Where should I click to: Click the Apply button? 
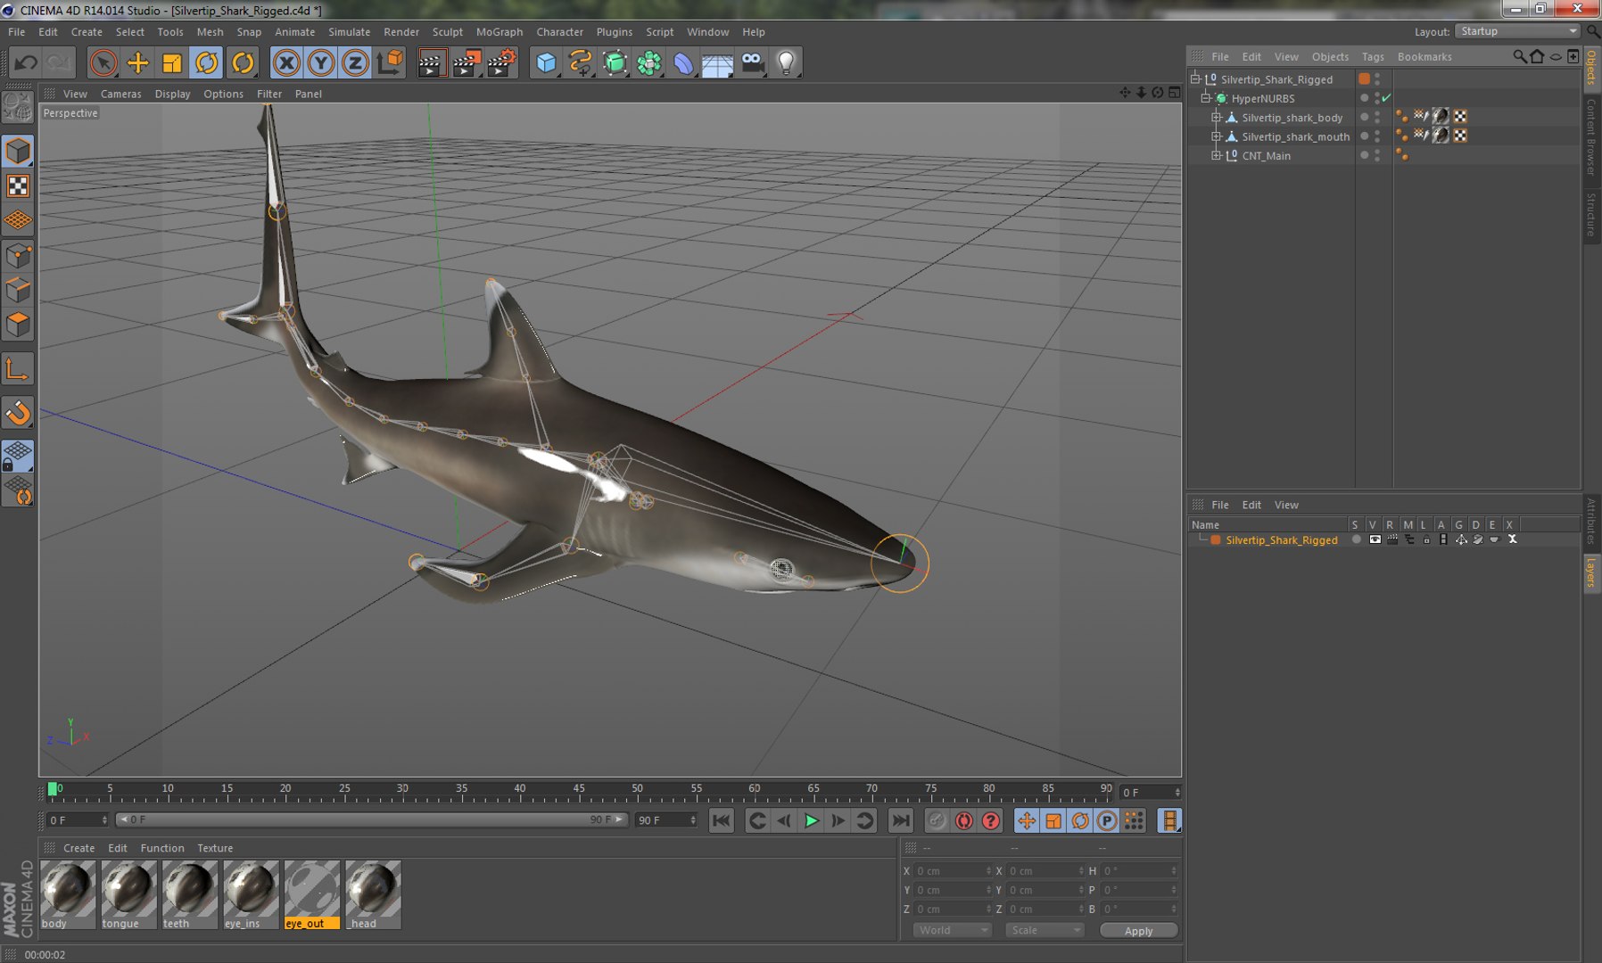1138,931
